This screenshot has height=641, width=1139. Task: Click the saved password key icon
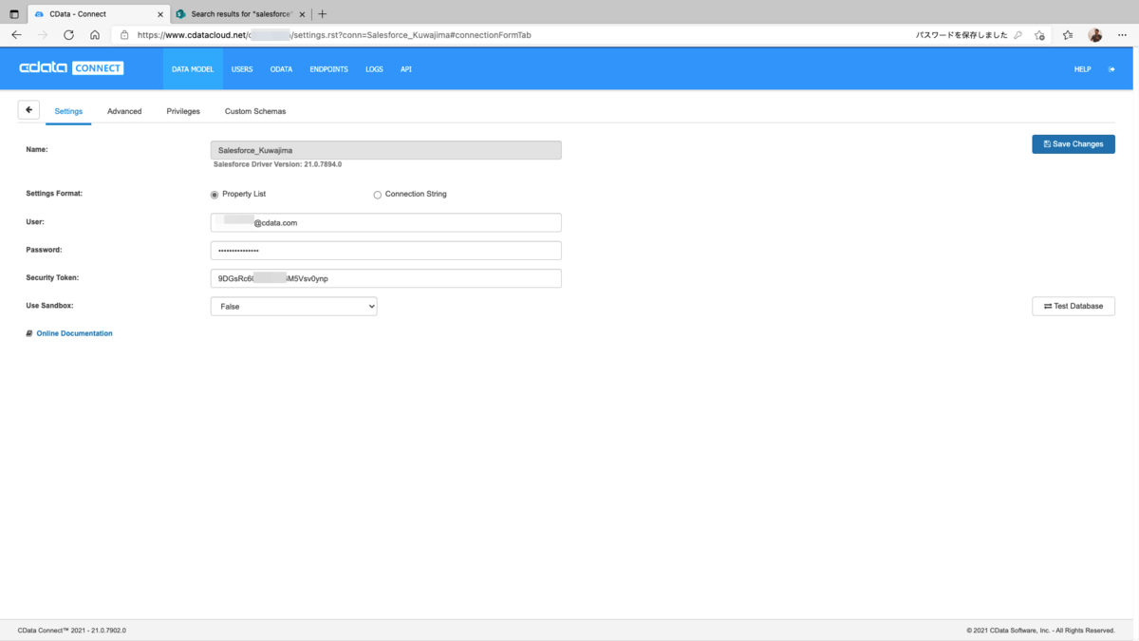click(1018, 35)
